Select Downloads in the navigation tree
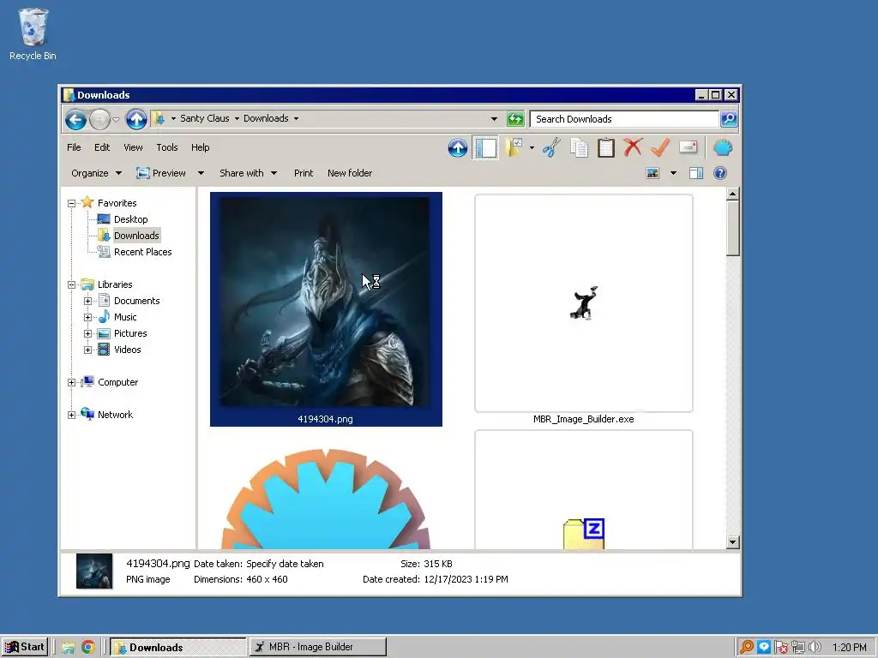The height and width of the screenshot is (658, 878). tap(136, 236)
